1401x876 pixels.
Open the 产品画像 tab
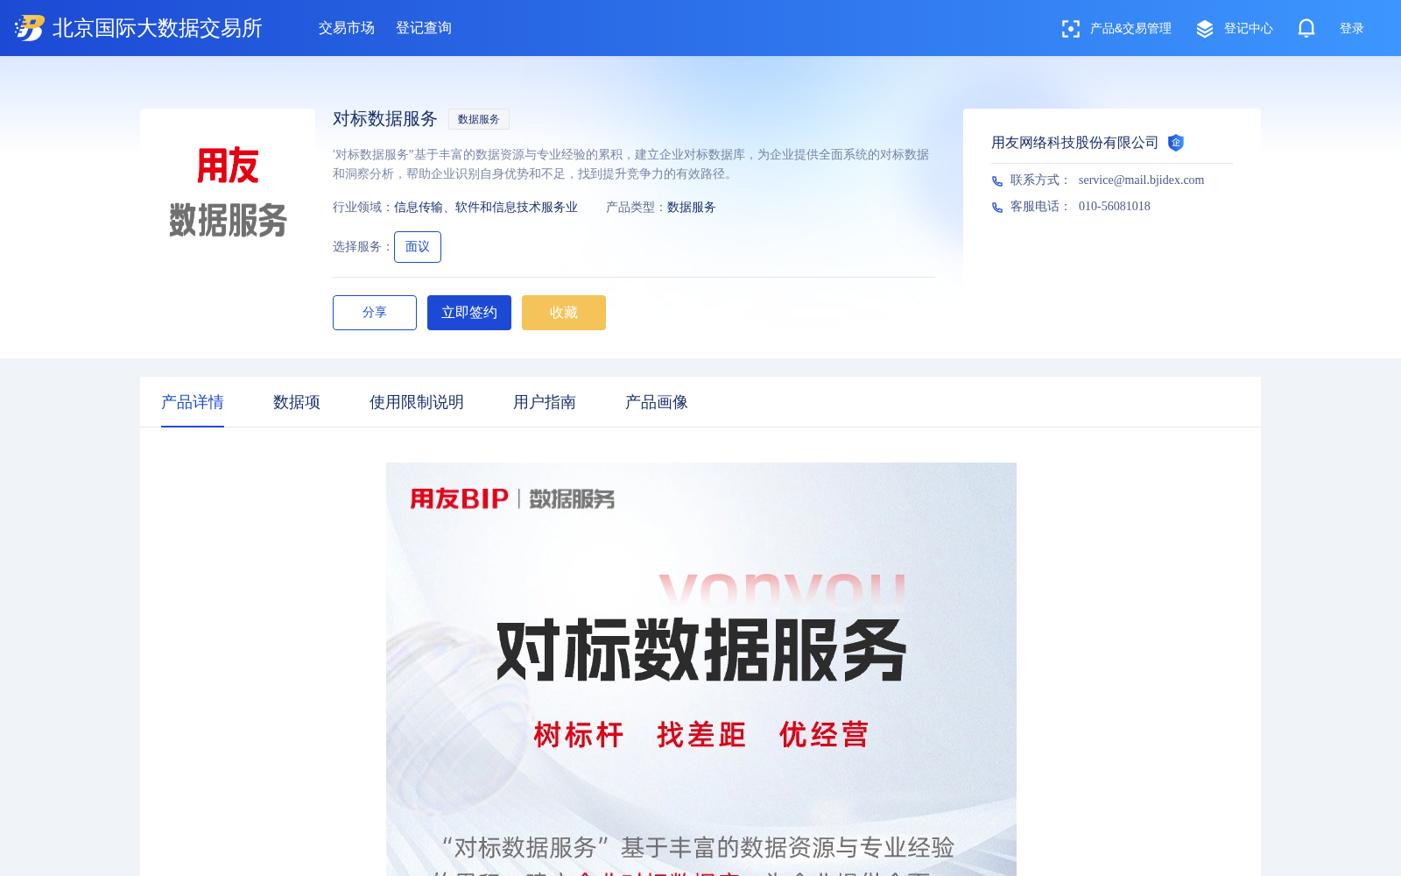(x=657, y=402)
